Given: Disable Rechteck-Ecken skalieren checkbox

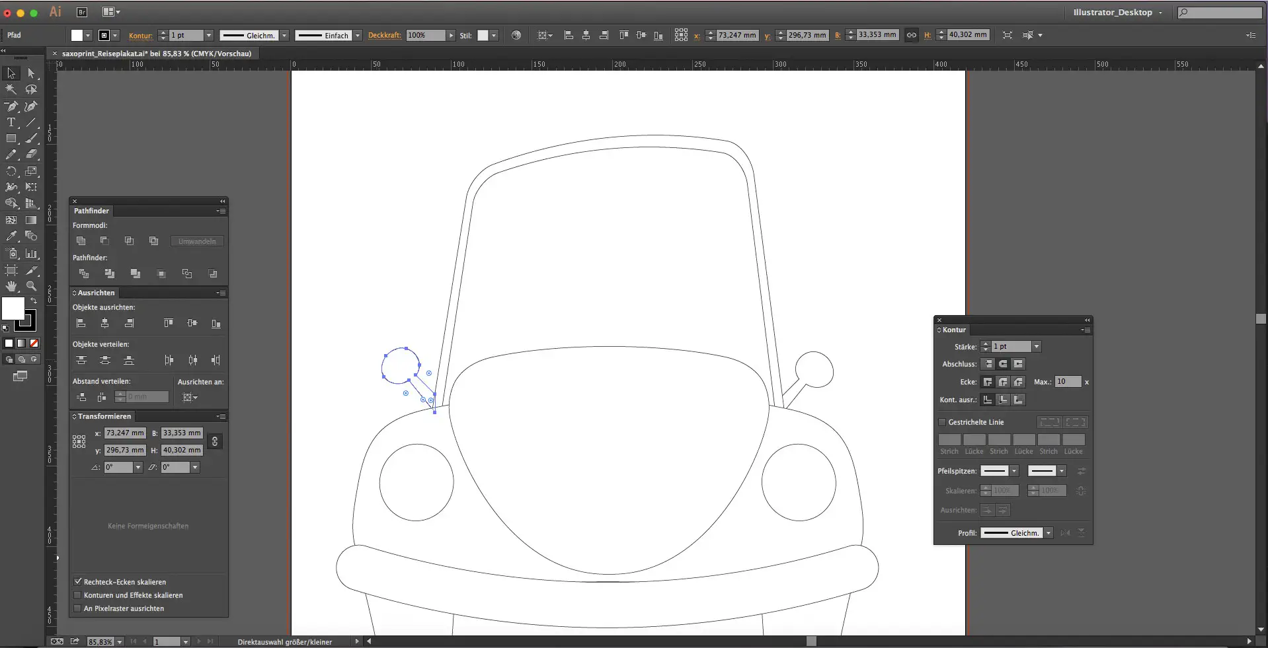Looking at the screenshot, I should coord(78,582).
